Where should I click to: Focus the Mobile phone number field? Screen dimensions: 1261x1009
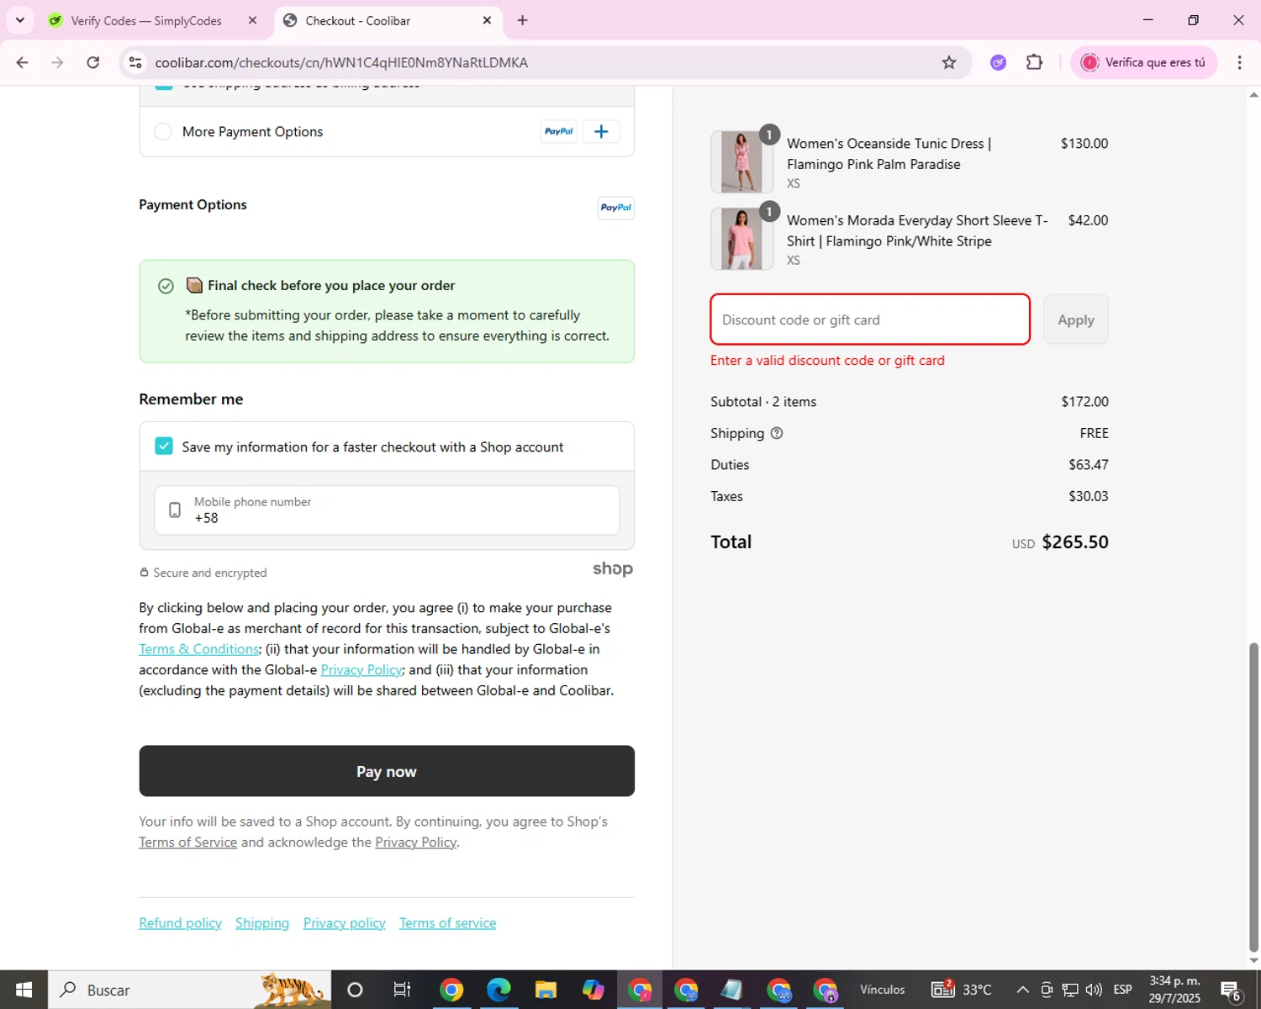pyautogui.click(x=387, y=510)
